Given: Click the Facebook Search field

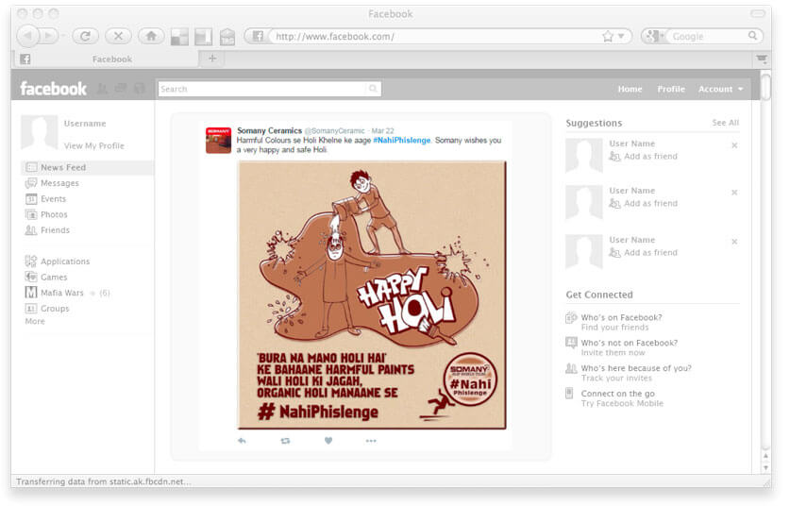Looking at the screenshot, I should pos(270,89).
